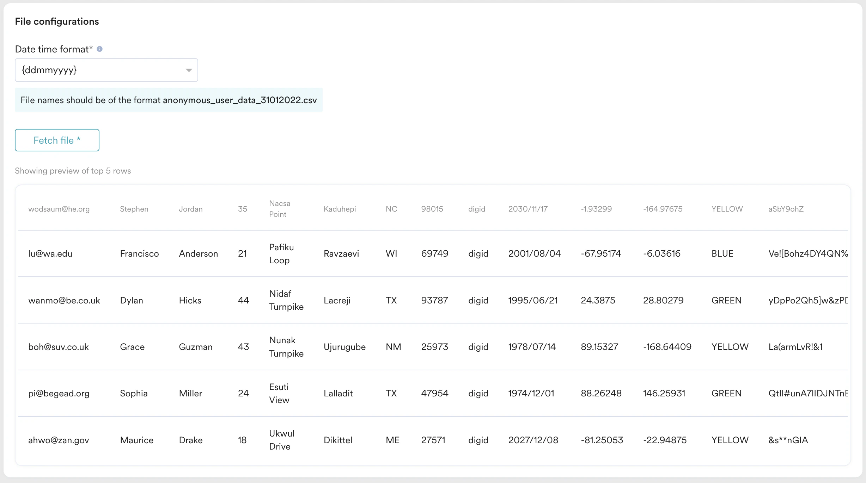Click the info icon beside Date time format
Screen dimensions: 866x483
tap(99, 49)
